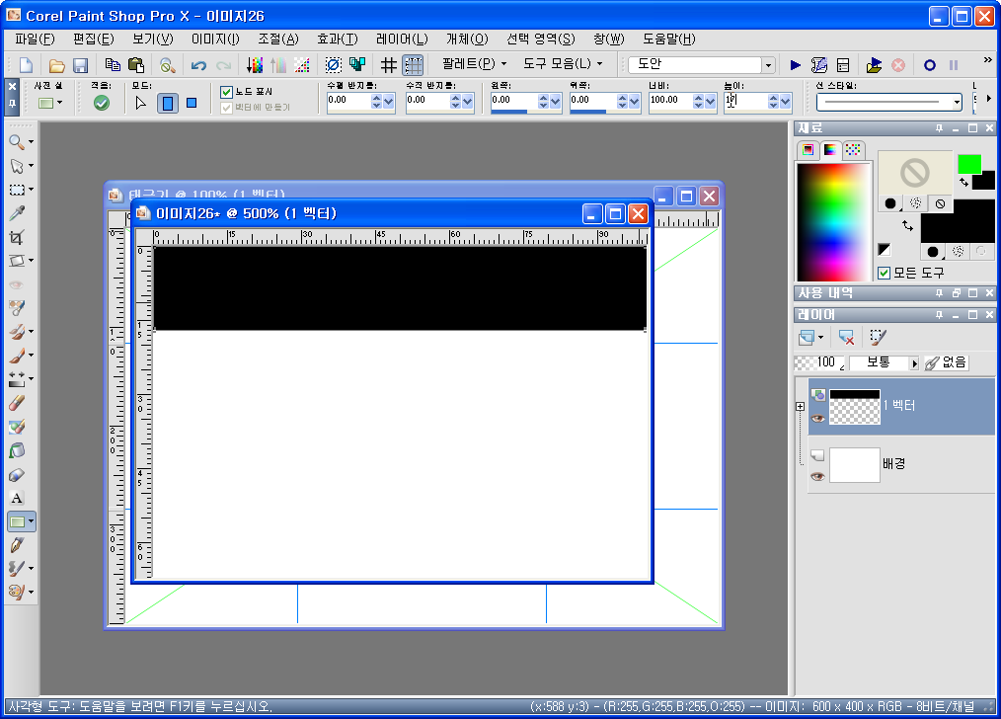Toggle the 노드 표시 checkbox
1001x719 pixels.
click(x=226, y=92)
